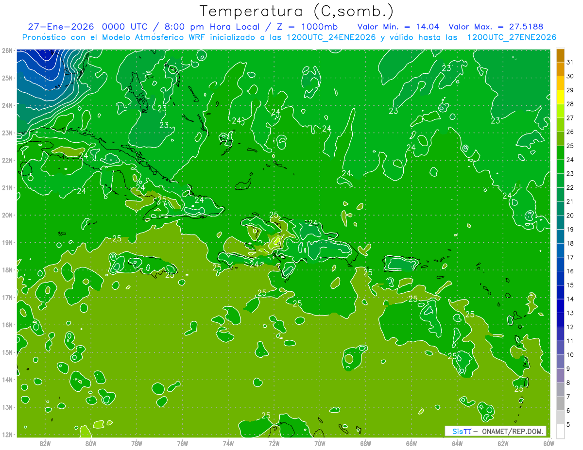583x450 pixels.
Task: Pick the yellow swatch between 28 and 29
Action: [x=560, y=97]
